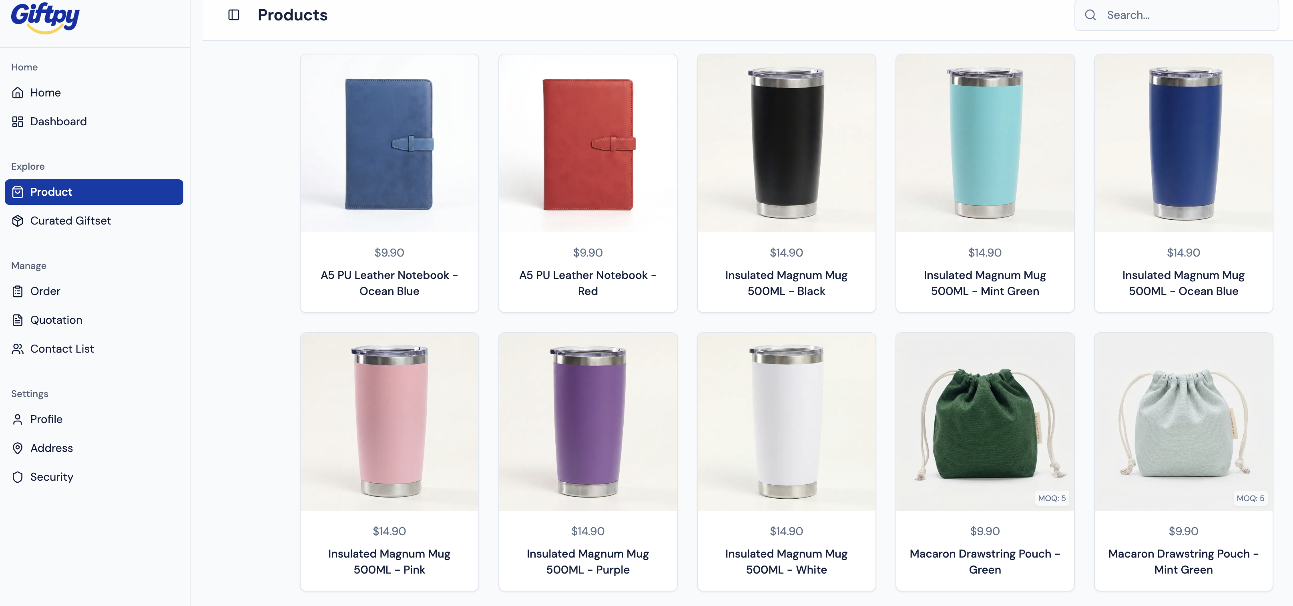This screenshot has height=606, width=1293.
Task: Open the Purple Insulated Magnum Mug
Action: coord(588,462)
